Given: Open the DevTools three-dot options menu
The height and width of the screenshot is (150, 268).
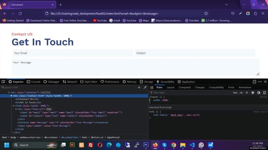Looking at the screenshot, I should click(260, 82).
